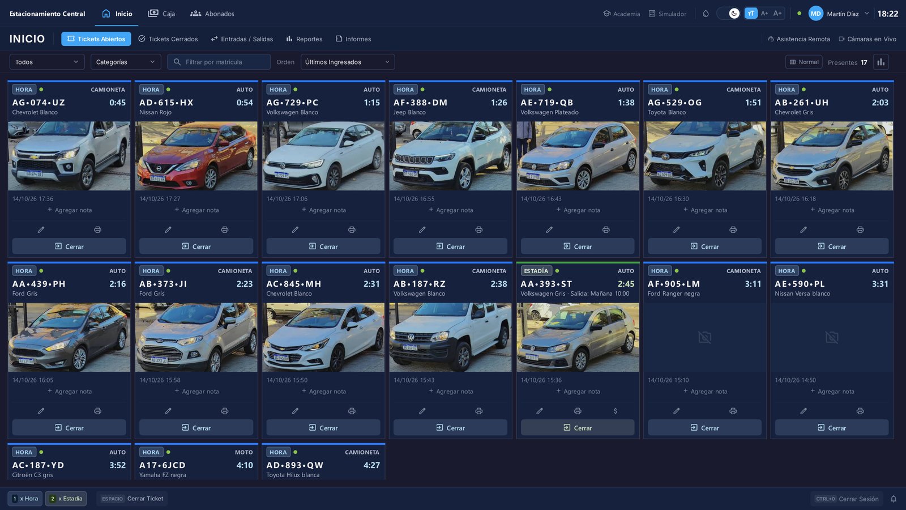906x510 pixels.
Task: Print ticket AF•905•LM
Action: (x=733, y=411)
